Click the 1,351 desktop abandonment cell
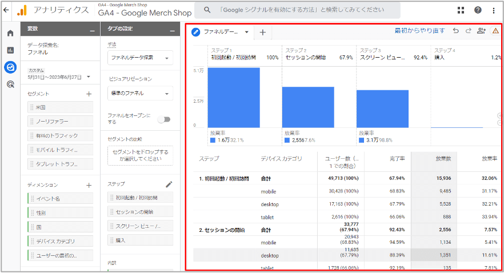The image size is (504, 273). tap(445, 255)
